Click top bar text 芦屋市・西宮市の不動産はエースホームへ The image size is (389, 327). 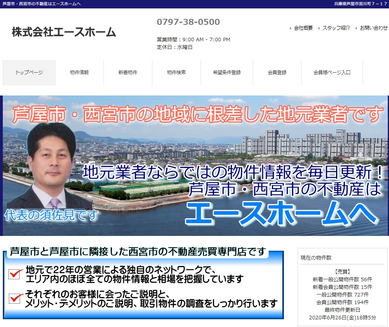(x=42, y=4)
